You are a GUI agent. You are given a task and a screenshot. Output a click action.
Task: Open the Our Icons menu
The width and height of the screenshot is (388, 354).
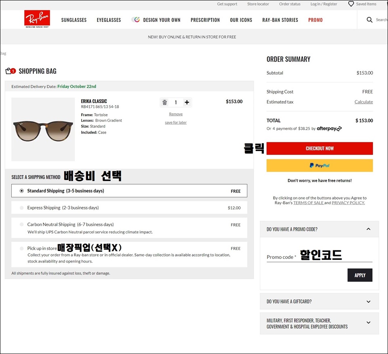point(241,20)
